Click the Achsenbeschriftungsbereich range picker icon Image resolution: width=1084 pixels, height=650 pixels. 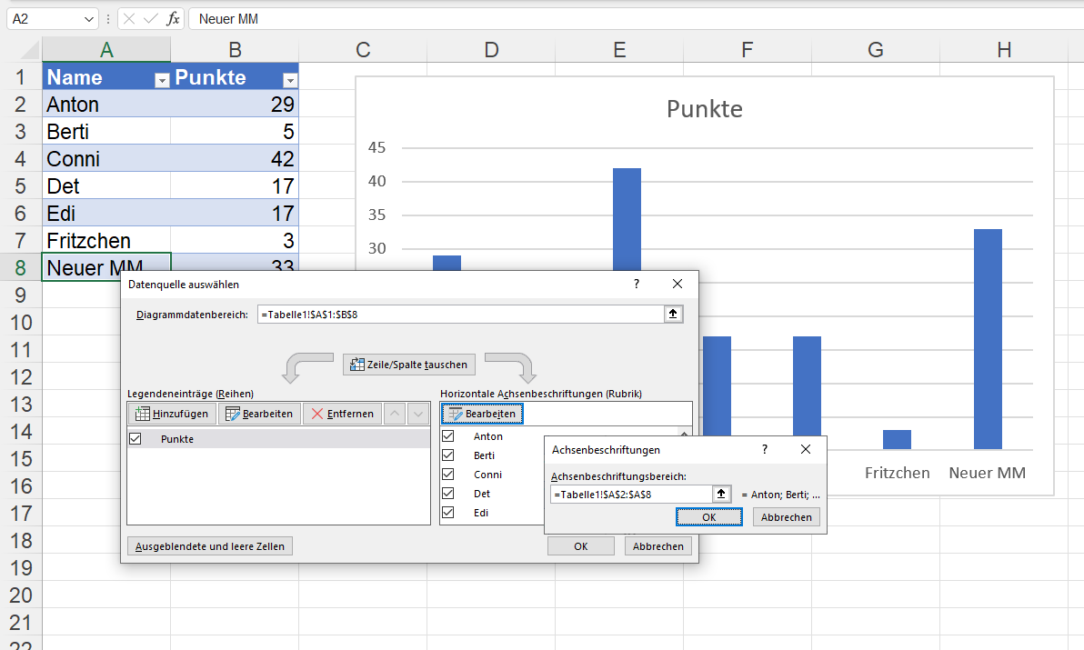pos(721,494)
